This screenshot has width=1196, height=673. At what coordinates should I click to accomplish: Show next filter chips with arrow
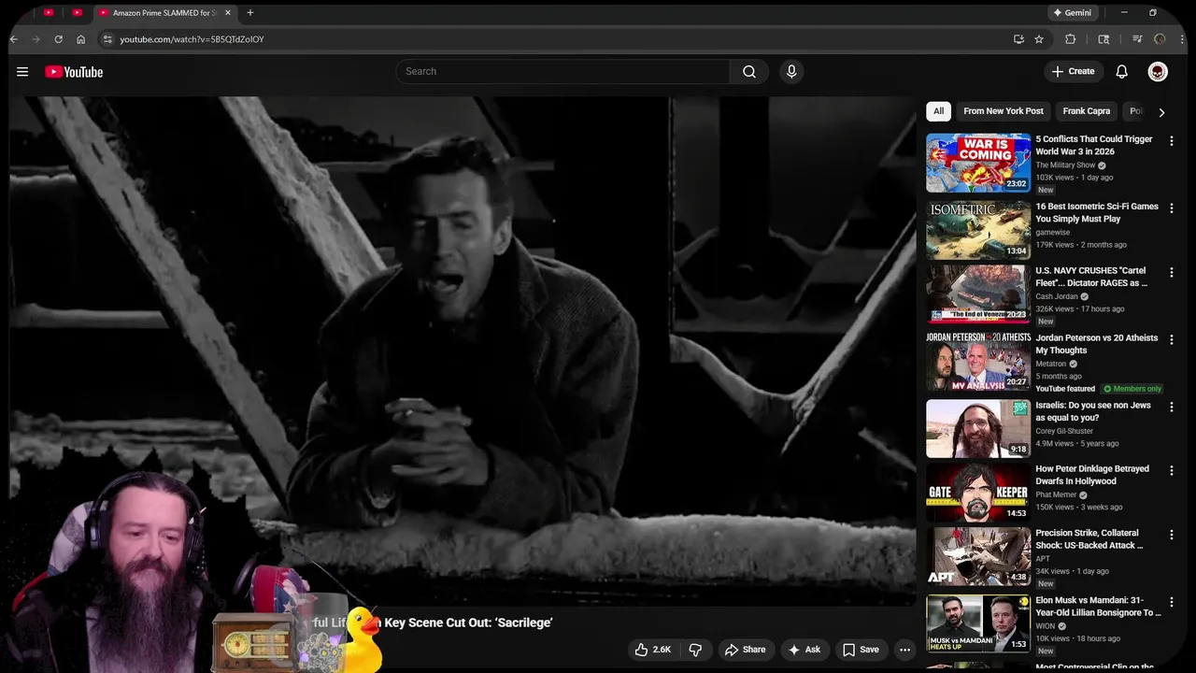[1161, 112]
